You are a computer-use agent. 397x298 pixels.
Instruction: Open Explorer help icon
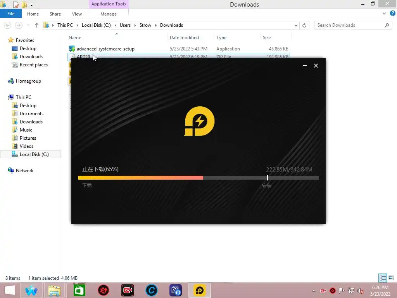coord(392,14)
